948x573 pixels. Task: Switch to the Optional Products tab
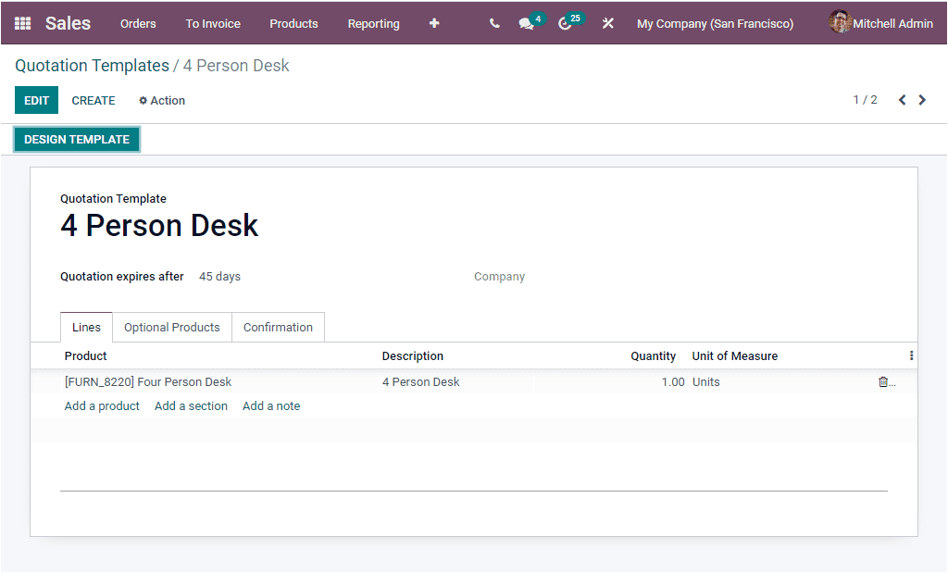pyautogui.click(x=171, y=327)
